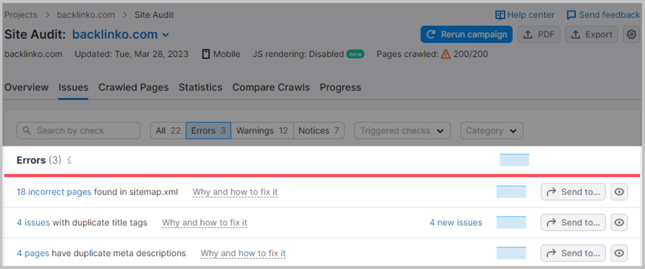The width and height of the screenshot is (645, 269).
Task: Click the magnifier icon in the search box
Action: pos(27,130)
